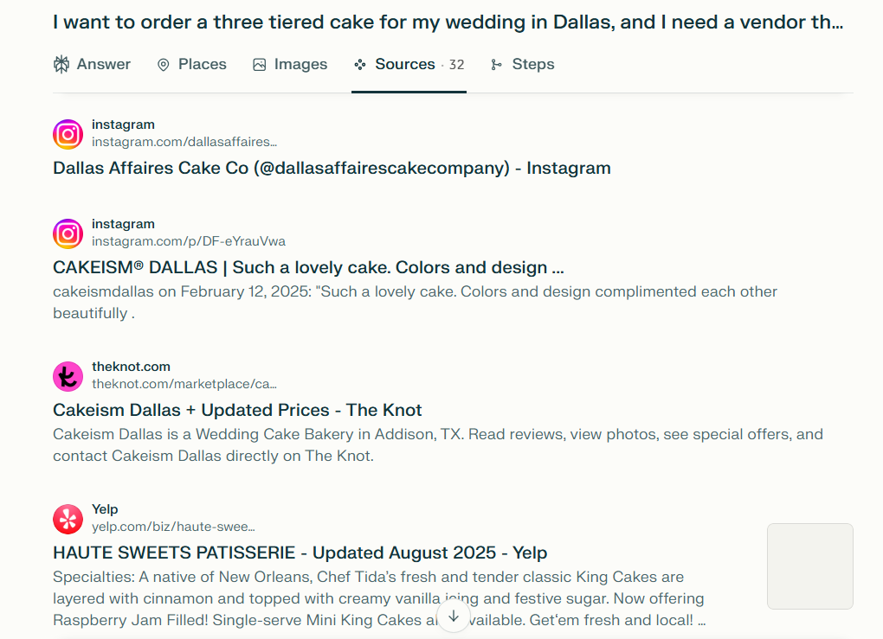The image size is (883, 639).
Task: Click the Steps branch icon
Action: point(496,65)
